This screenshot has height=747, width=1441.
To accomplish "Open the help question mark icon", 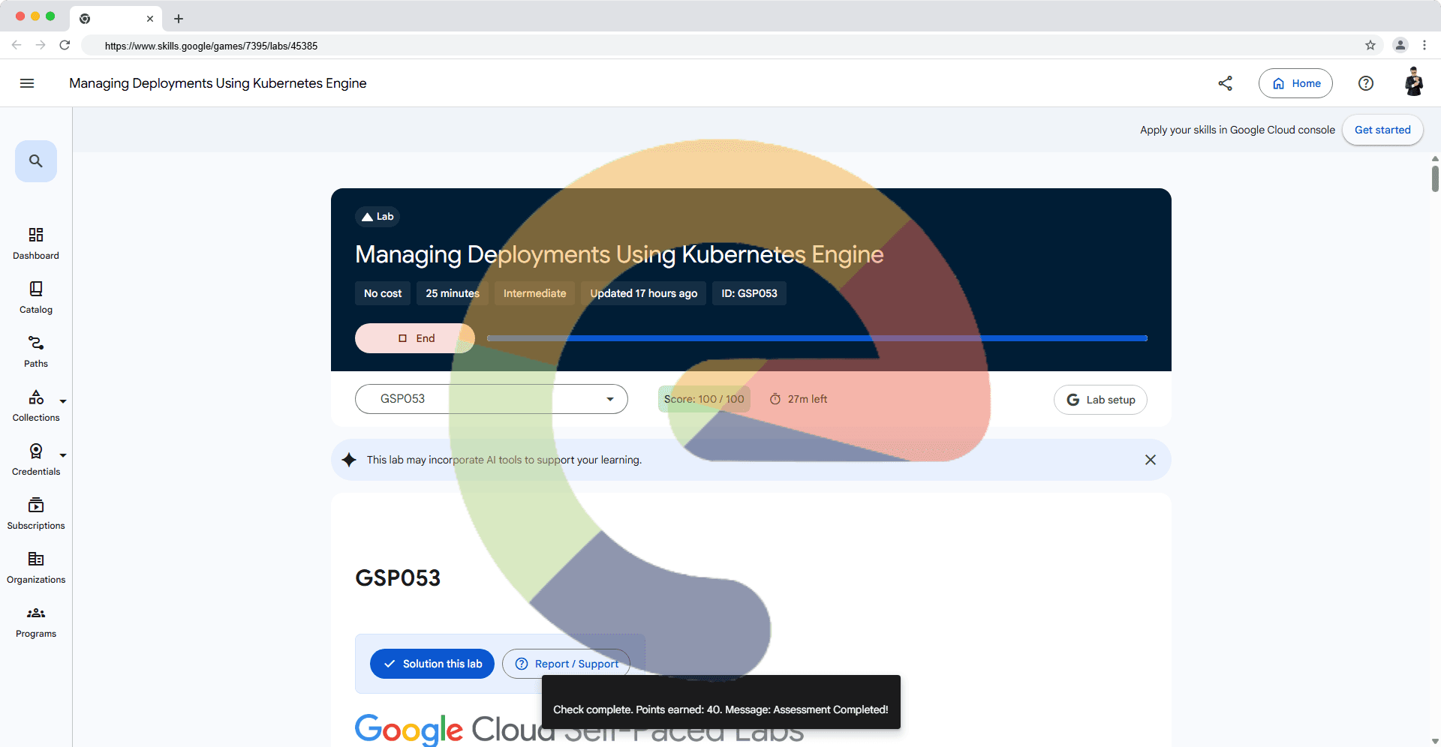I will coord(1366,83).
